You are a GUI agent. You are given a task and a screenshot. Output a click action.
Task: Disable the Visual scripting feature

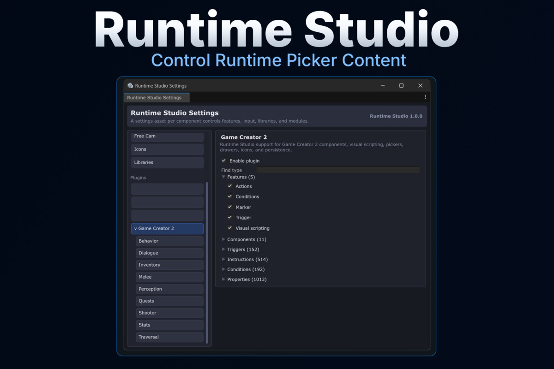(230, 228)
